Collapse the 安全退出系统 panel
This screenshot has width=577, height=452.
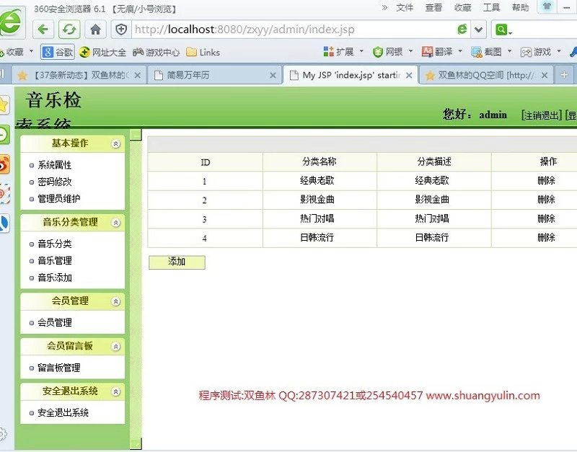click(x=116, y=391)
